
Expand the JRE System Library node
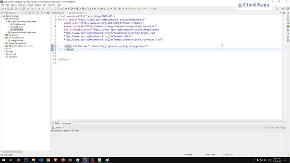point(4,46)
